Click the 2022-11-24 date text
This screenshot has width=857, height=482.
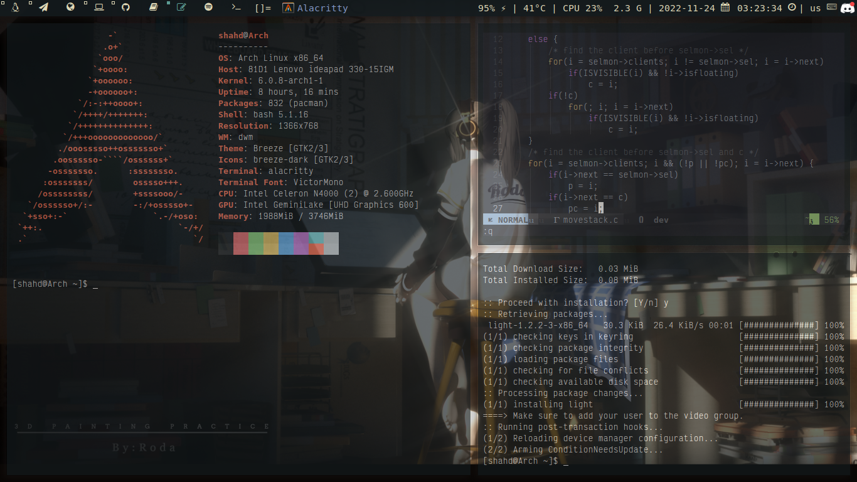click(686, 8)
